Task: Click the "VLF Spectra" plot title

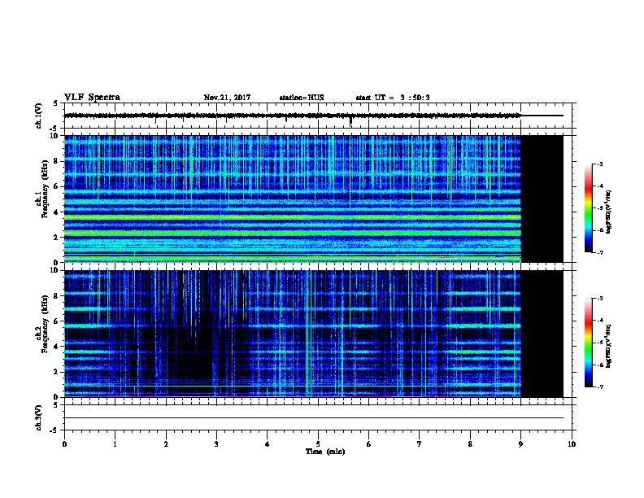Action: 92,98
